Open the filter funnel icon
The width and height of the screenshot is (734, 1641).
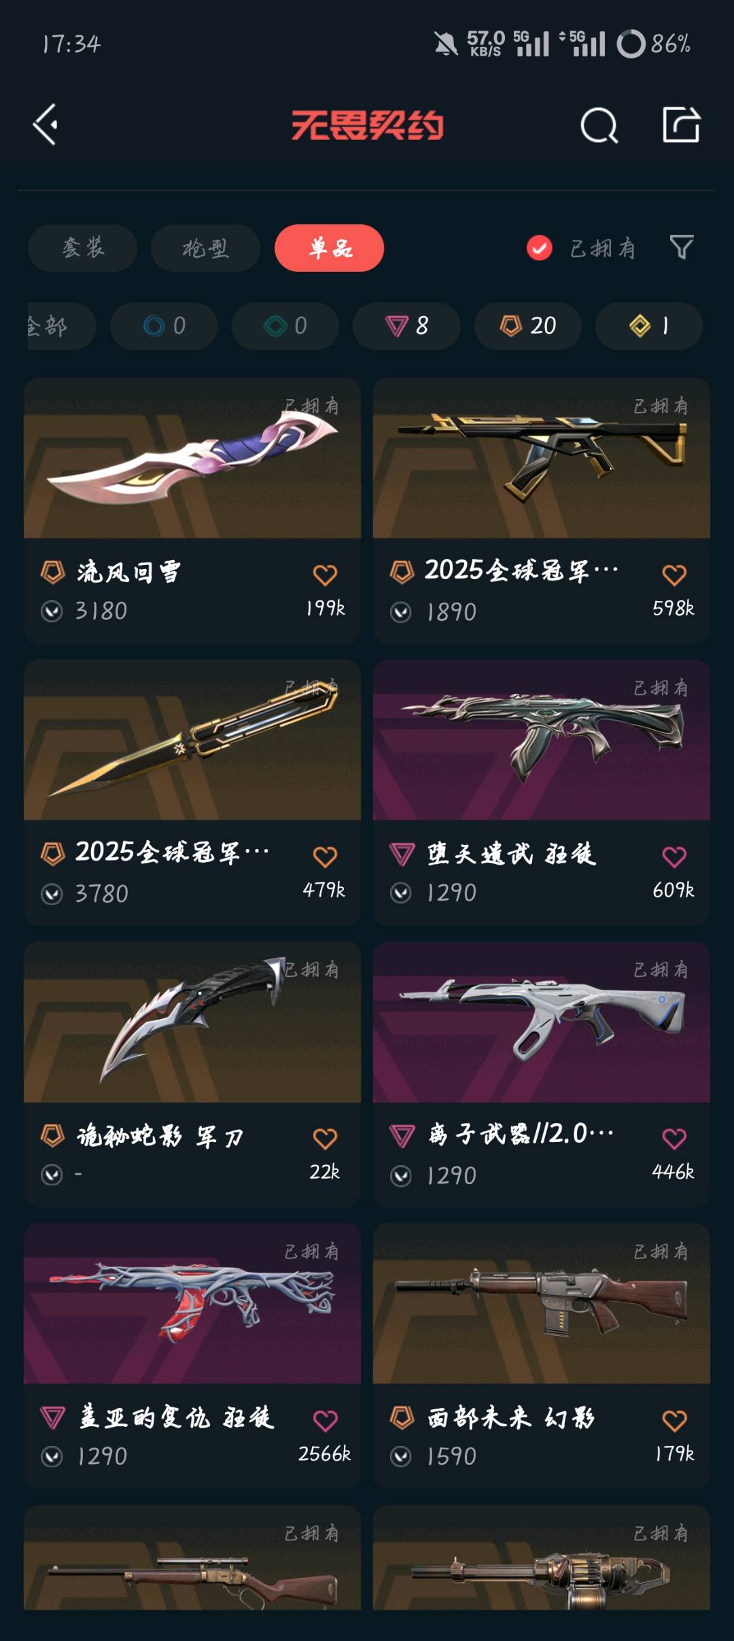point(682,247)
